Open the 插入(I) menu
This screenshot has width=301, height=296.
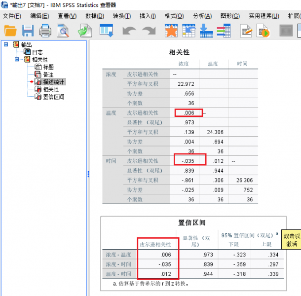[x=148, y=16]
